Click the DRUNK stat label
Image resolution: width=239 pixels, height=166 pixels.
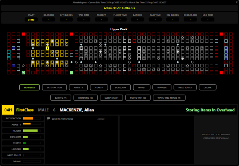(x=17, y=162)
